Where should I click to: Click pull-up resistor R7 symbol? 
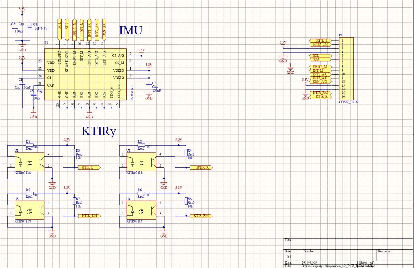click(74, 201)
